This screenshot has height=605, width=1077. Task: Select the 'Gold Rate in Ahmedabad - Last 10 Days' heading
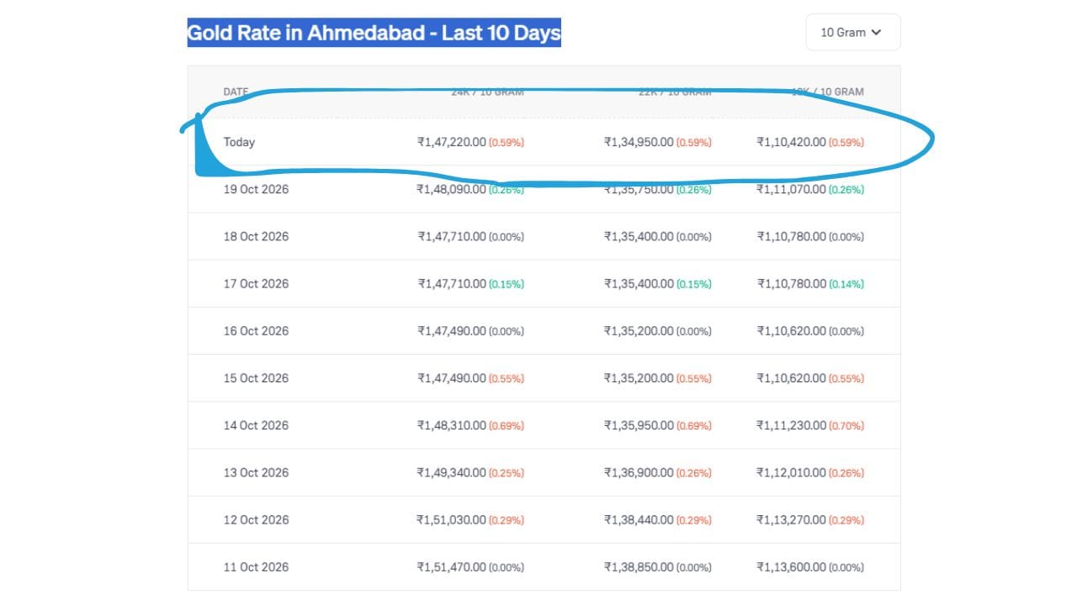[374, 33]
